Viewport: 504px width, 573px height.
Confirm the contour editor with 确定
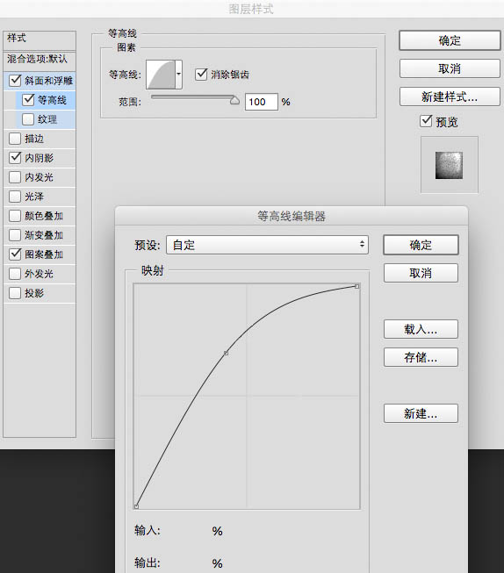[x=421, y=245]
